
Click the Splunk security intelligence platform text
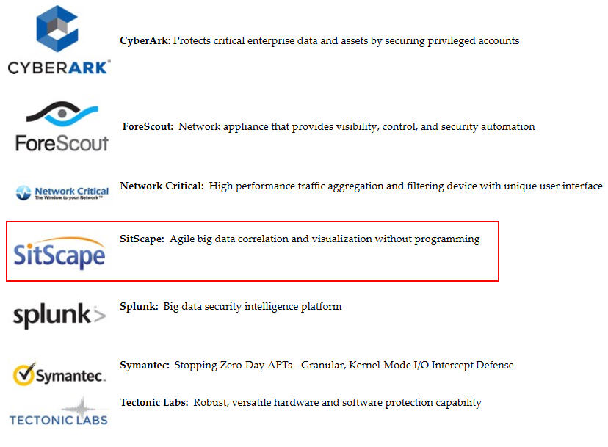coord(253,307)
